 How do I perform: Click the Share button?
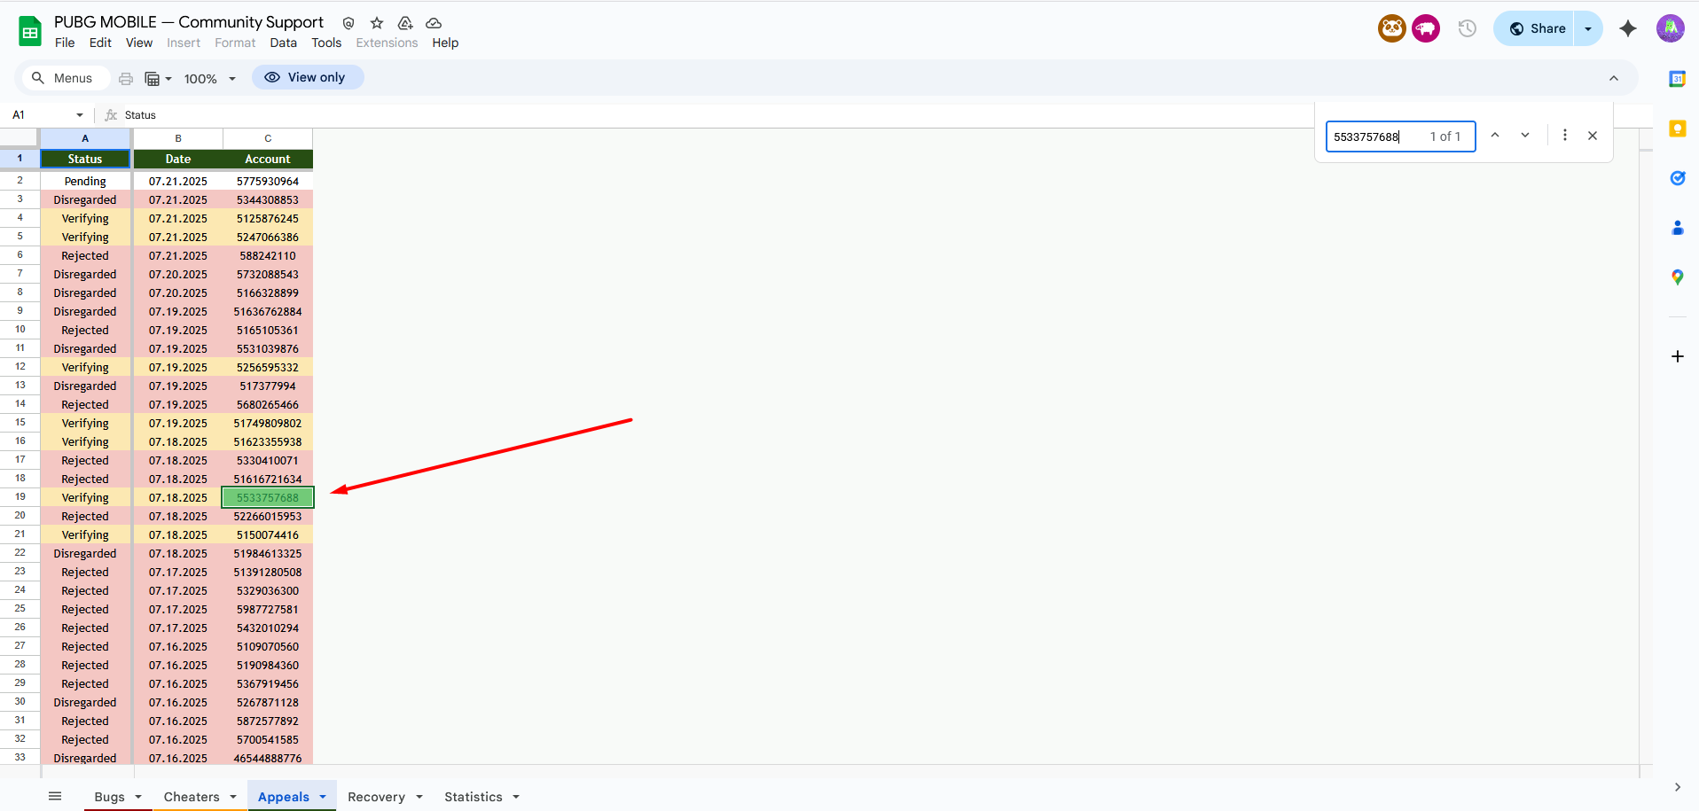1534,28
